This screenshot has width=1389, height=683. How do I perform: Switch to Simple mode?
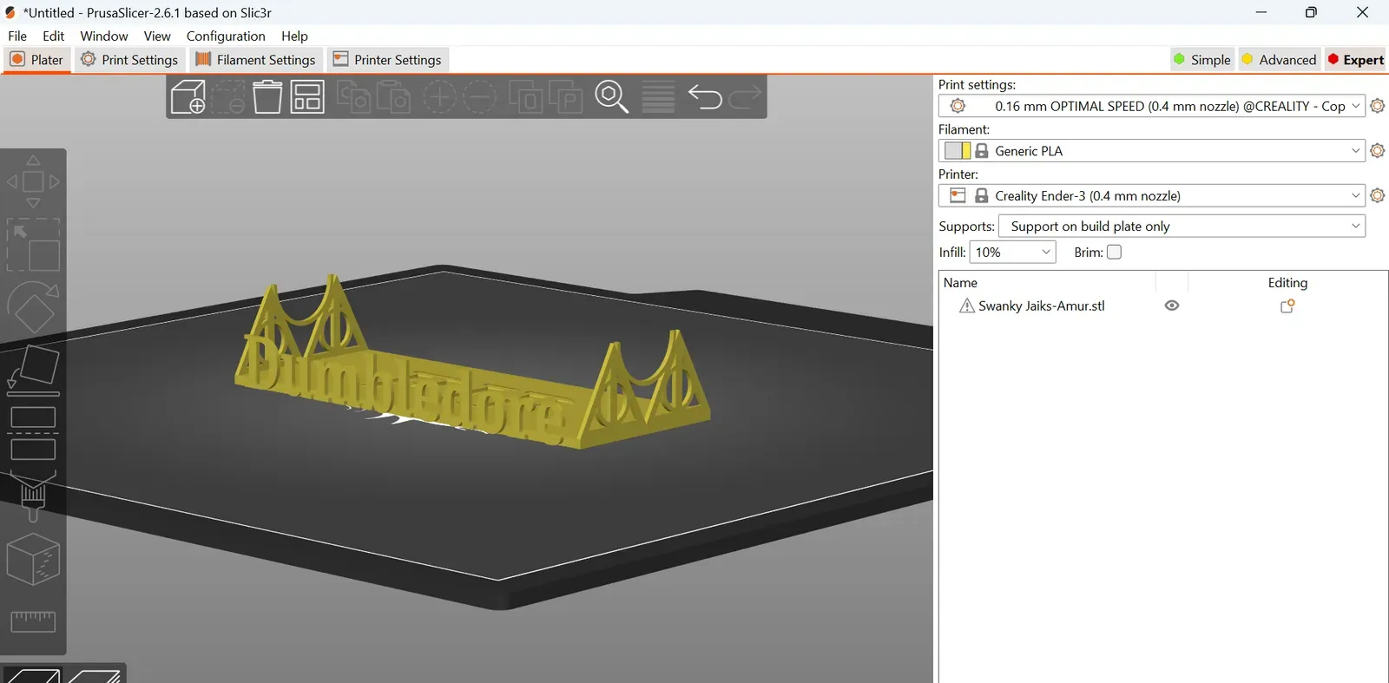point(1201,60)
